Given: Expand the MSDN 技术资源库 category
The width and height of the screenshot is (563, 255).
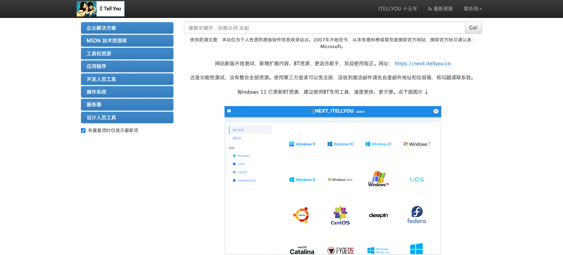Looking at the screenshot, I should (127, 41).
